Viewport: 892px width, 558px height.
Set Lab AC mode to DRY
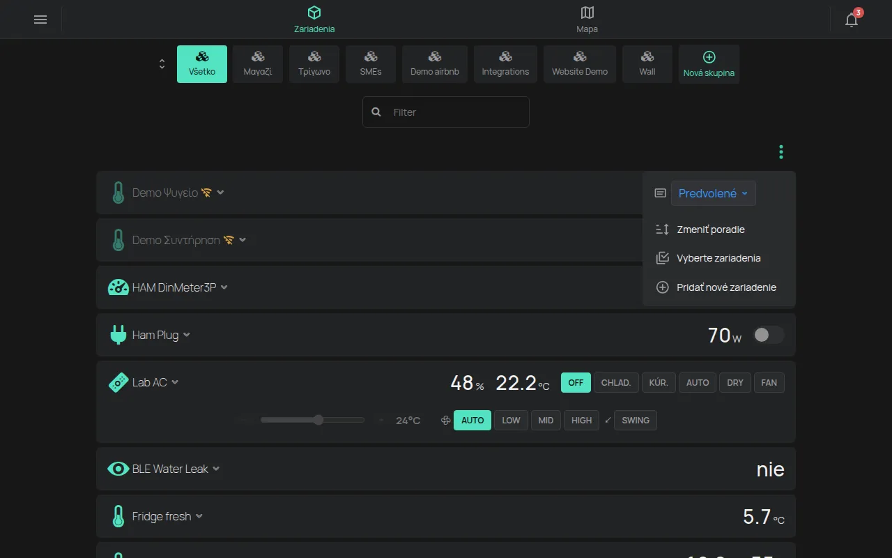735,382
